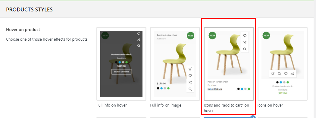The image size is (316, 118).
Task: Click gray color dot in Full info on image card
Action: (x=165, y=88)
